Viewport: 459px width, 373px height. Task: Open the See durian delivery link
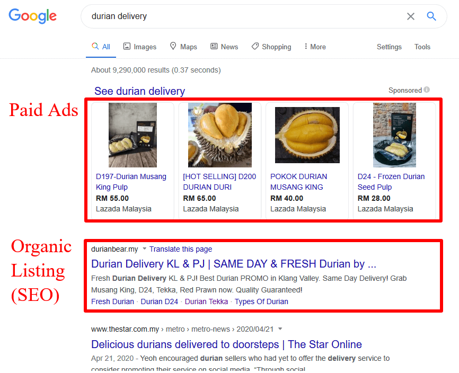pos(139,91)
